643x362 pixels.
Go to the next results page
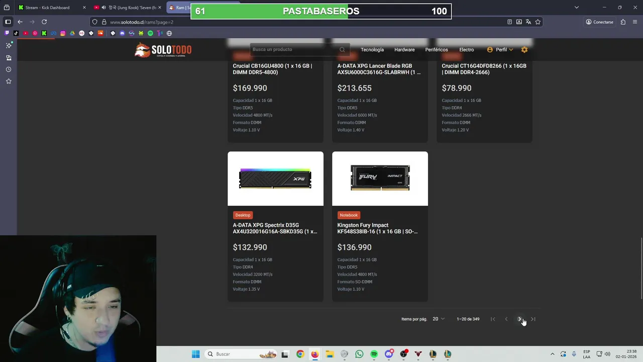519,319
